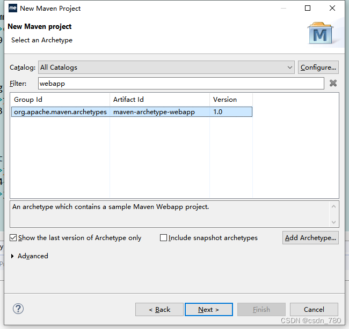The image size is (349, 329).
Task: Sort by the Group Id column header
Action: 60,100
